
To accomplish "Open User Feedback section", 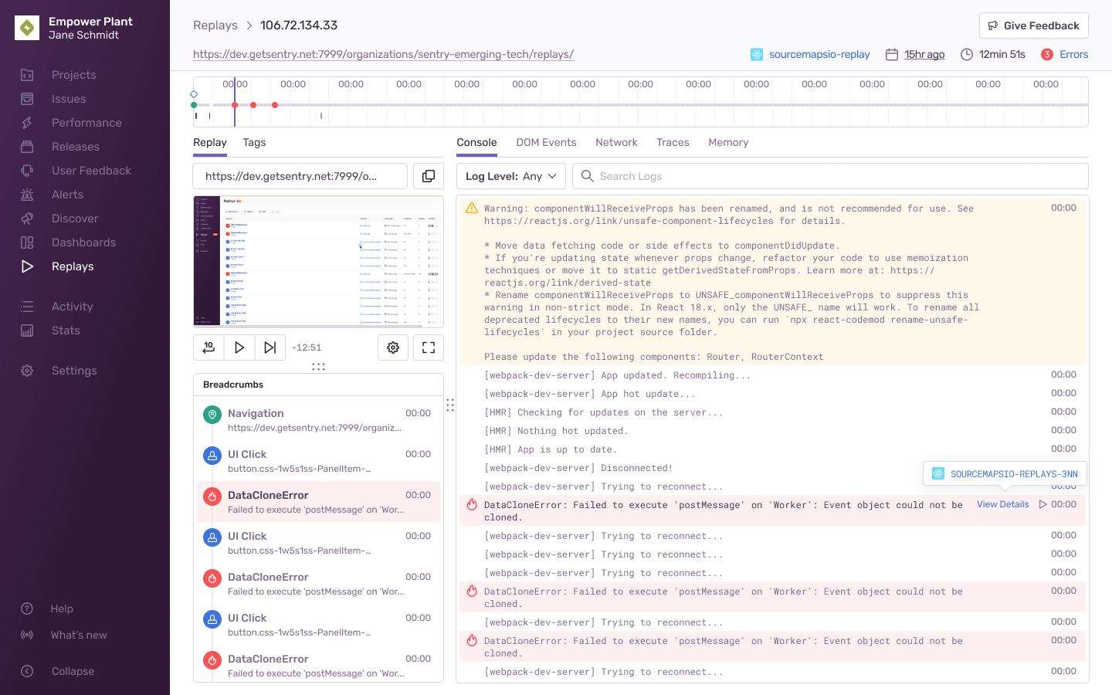I will click(x=91, y=171).
